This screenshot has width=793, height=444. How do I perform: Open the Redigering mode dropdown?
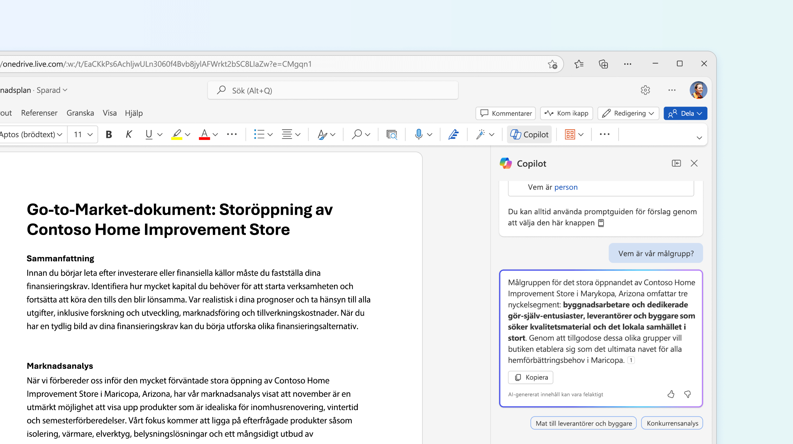[628, 113]
